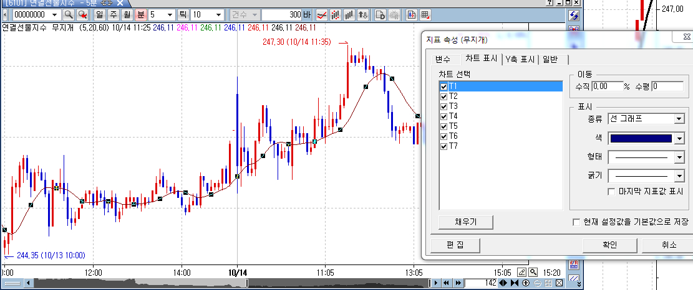Select the 틱 (tick) chart period button
693x290 pixels.
tap(183, 14)
